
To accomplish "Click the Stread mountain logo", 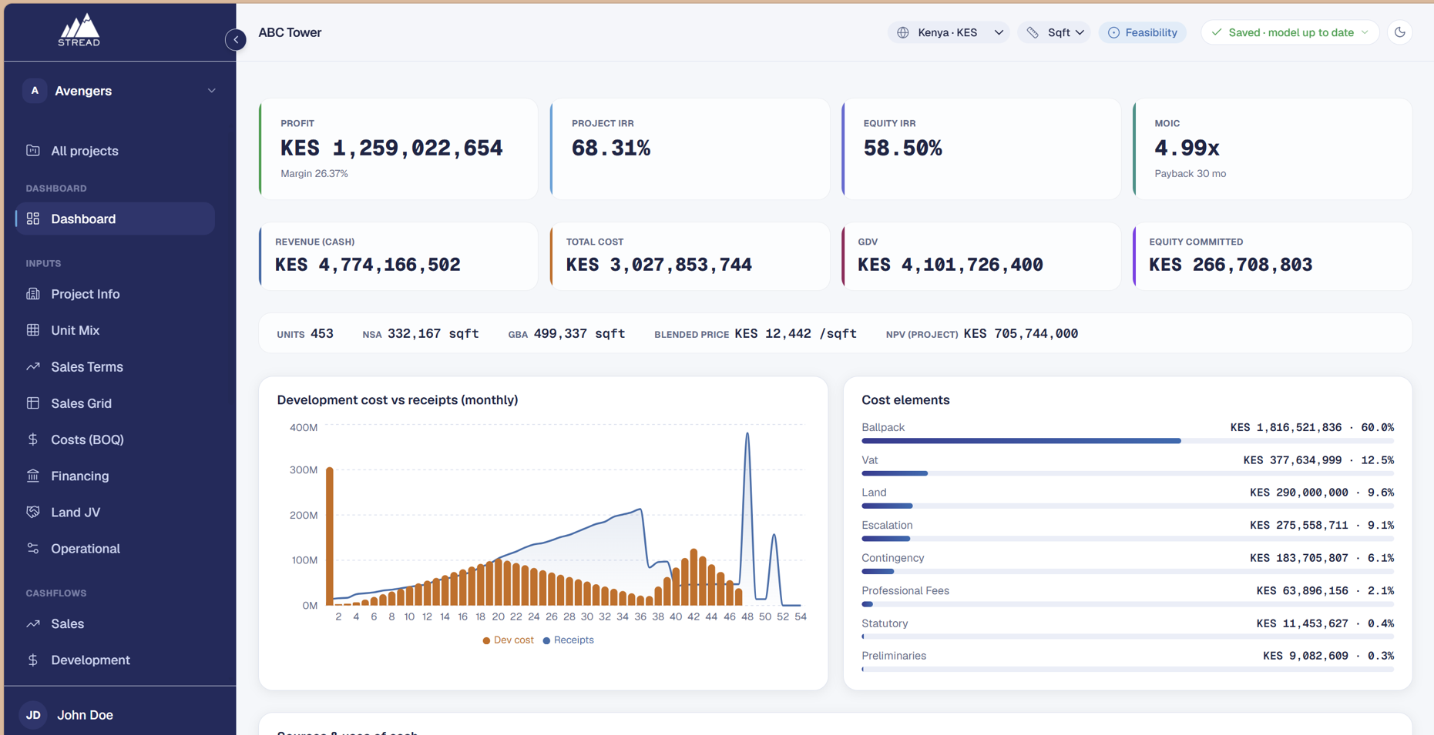I will [79, 30].
